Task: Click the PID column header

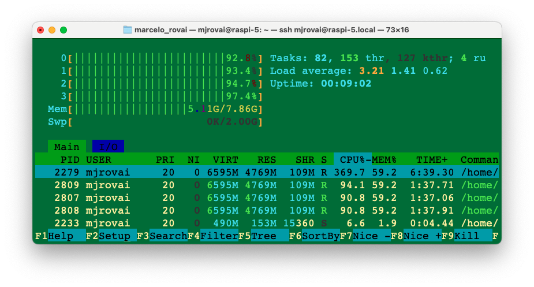Action: click(x=70, y=159)
